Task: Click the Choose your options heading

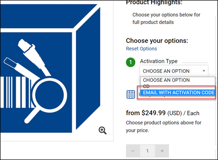Action: [x=157, y=41]
